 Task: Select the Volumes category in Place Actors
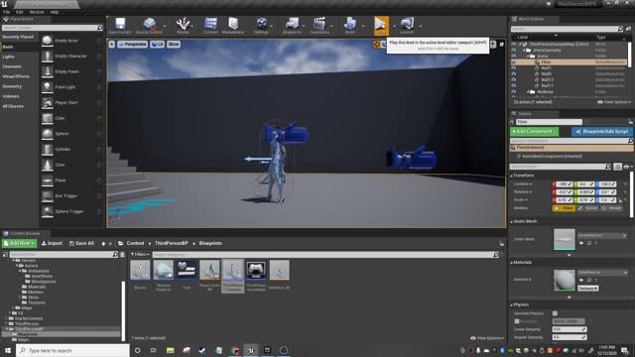pyautogui.click(x=11, y=96)
